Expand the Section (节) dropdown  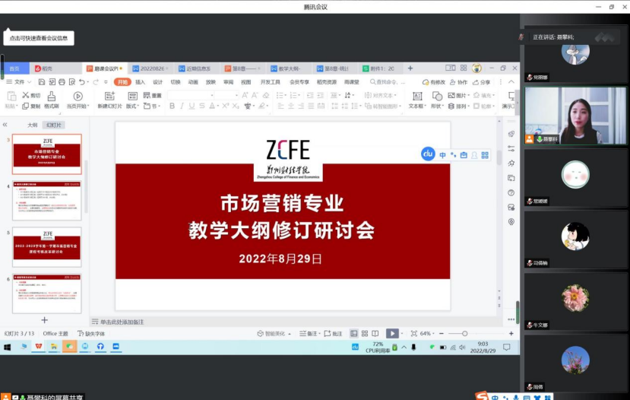(152, 106)
